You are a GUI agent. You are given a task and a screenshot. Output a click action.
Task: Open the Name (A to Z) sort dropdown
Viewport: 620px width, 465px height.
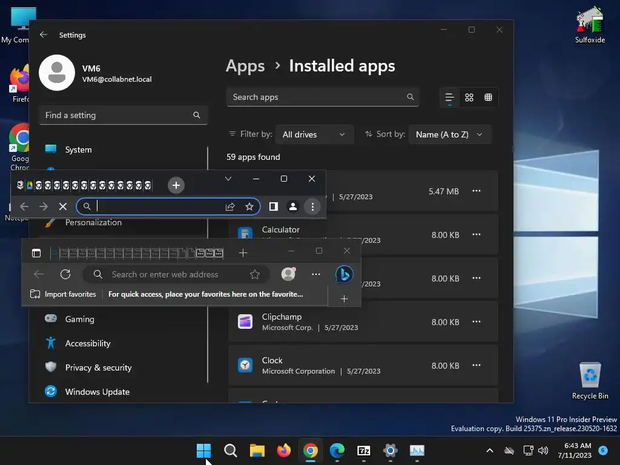[450, 134]
